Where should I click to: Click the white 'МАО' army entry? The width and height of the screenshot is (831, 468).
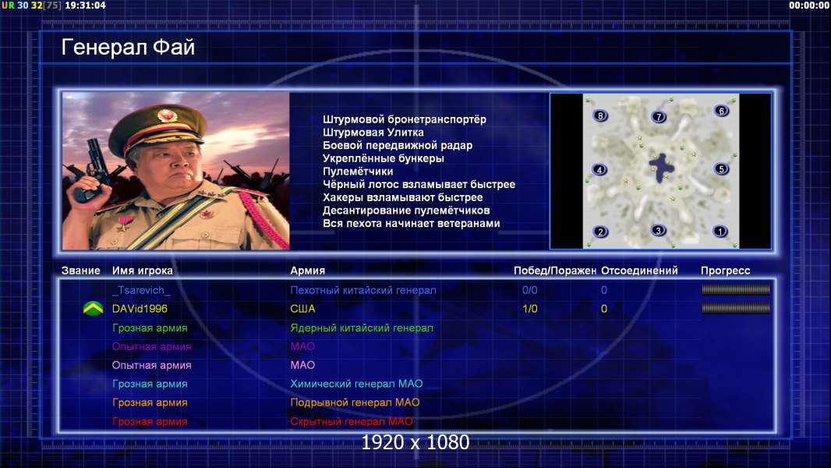[x=302, y=365]
